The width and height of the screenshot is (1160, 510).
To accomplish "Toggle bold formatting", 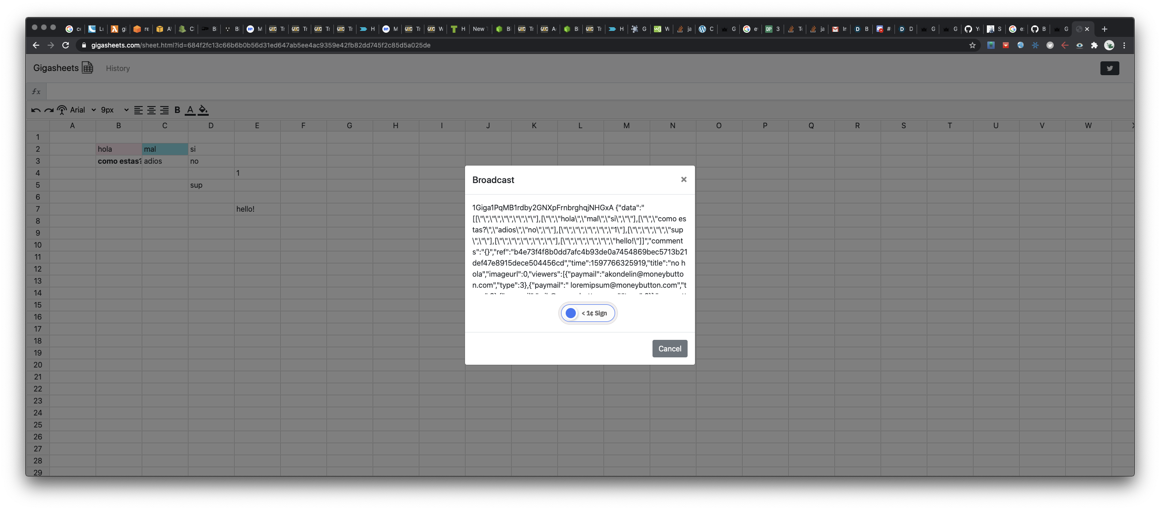I will pyautogui.click(x=177, y=110).
